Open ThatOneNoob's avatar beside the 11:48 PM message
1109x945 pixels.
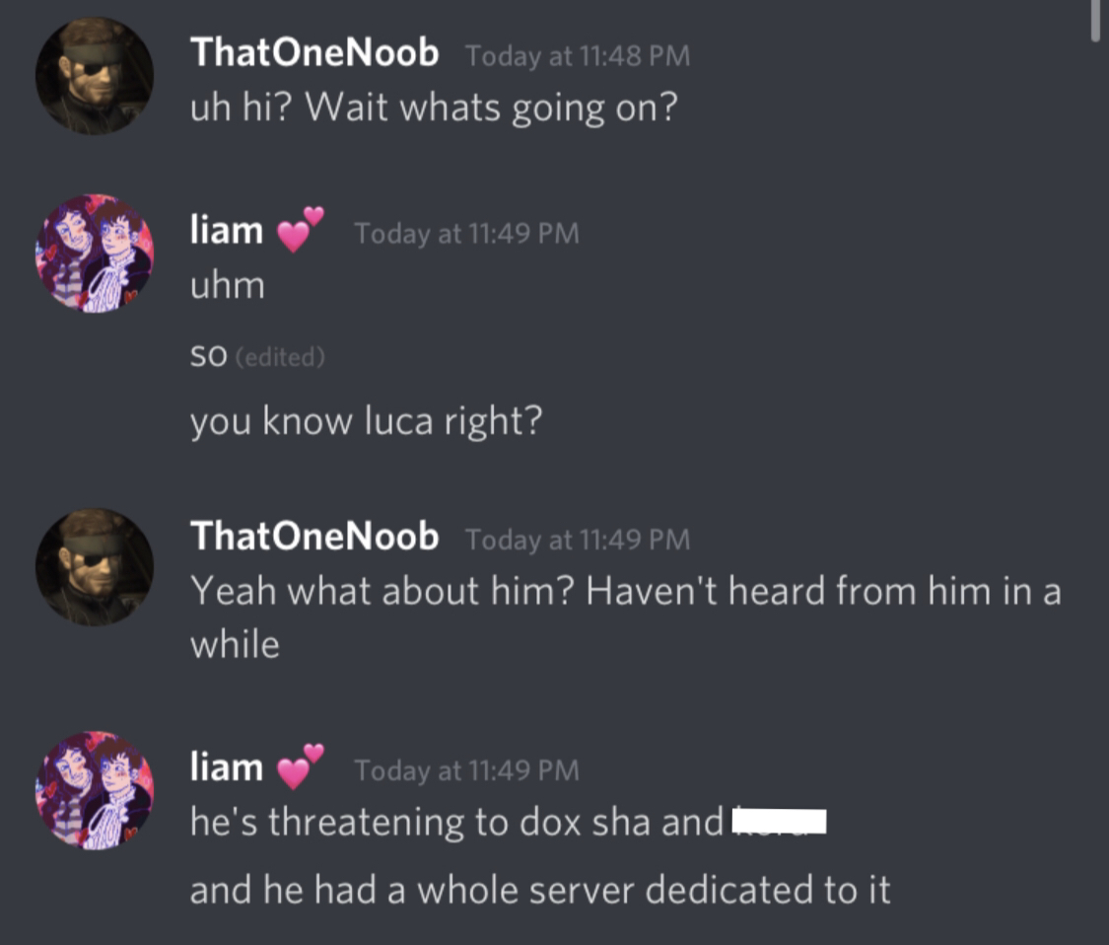point(94,76)
